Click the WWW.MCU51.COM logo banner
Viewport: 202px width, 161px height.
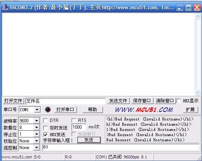click(144, 110)
